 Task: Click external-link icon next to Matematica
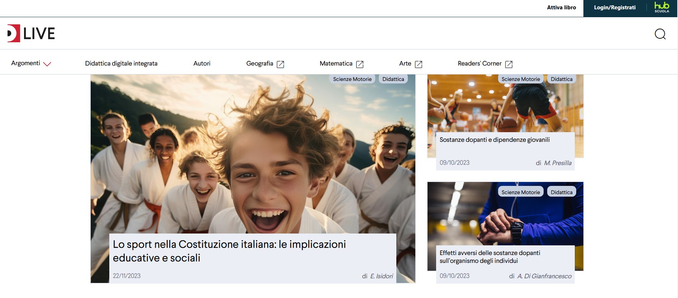point(360,64)
